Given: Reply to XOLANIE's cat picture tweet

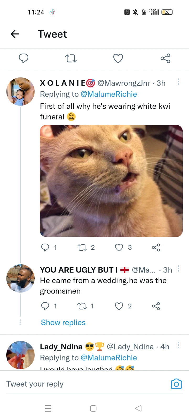Looking at the screenshot, I should click(45, 247).
